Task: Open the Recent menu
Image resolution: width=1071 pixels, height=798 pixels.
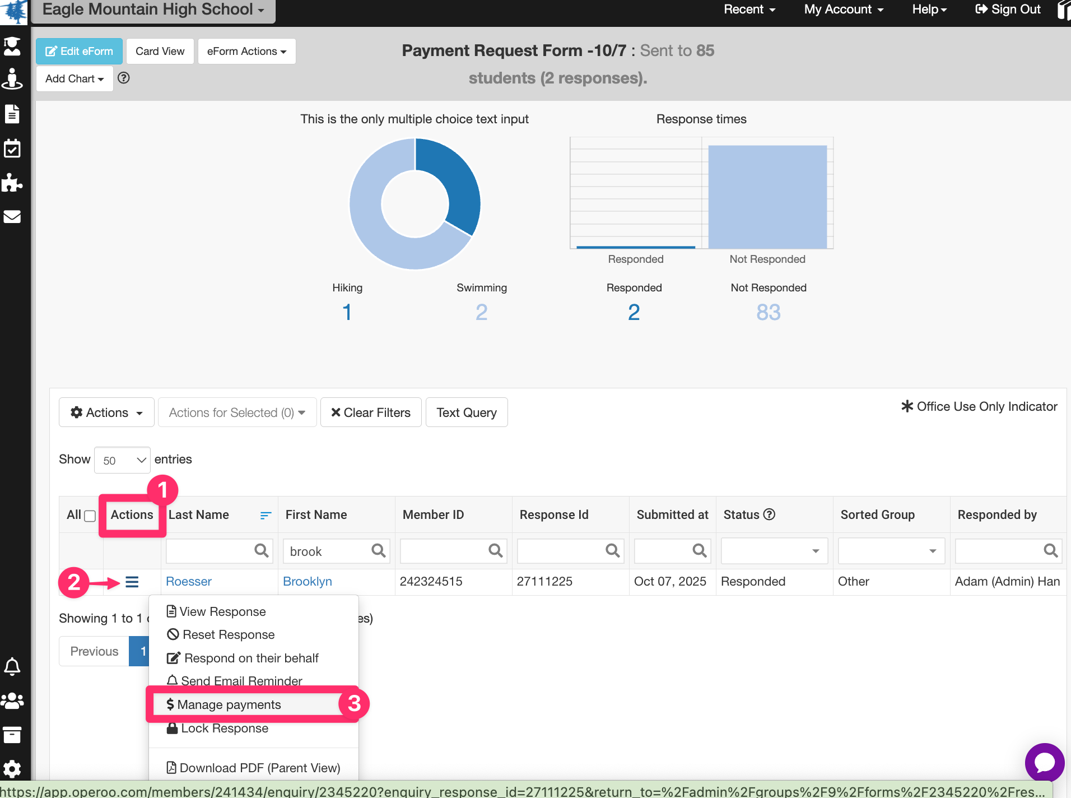Action: [749, 10]
